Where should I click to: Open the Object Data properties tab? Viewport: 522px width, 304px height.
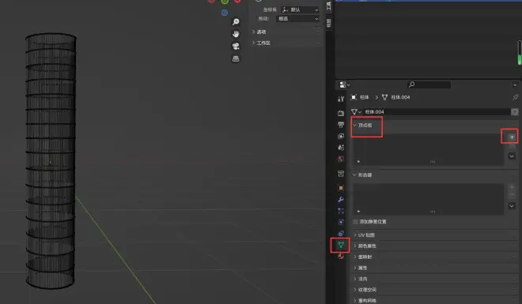341,245
